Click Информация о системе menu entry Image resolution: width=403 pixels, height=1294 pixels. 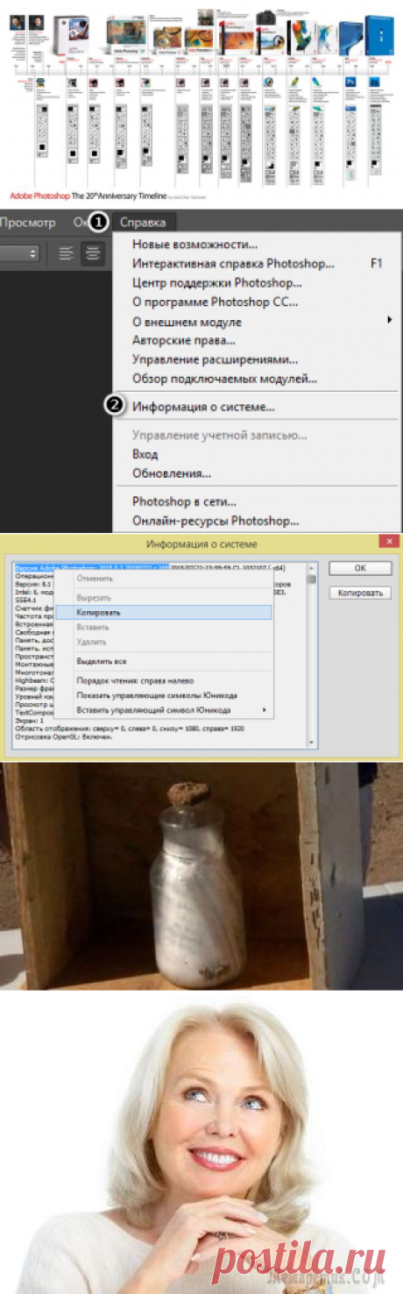(203, 407)
